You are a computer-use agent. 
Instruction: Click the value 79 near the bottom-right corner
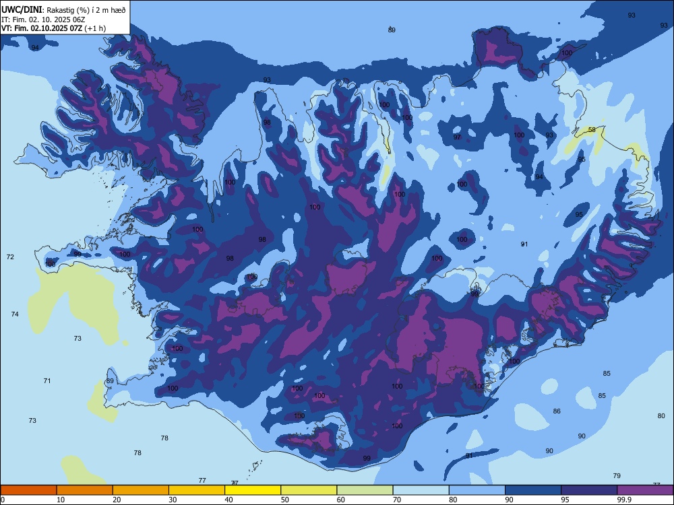617,475
